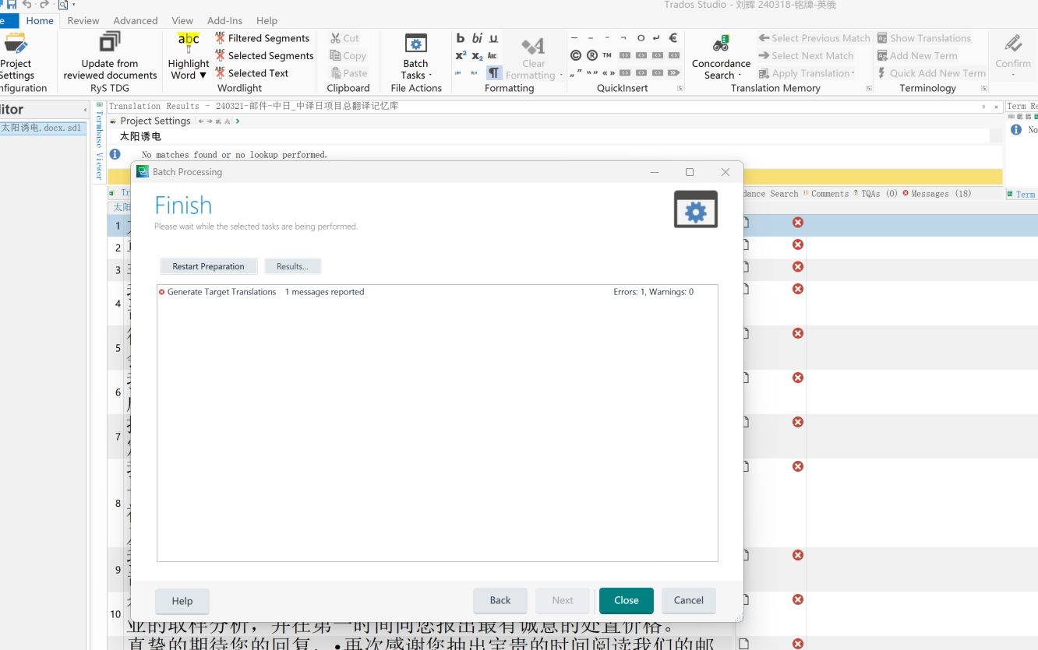This screenshot has height=650, width=1038.
Task: Click the Results... button
Action: pyautogui.click(x=293, y=266)
